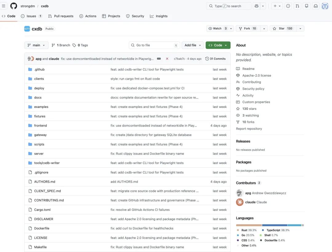
Task: Switch to the Actions tab
Action: point(88,16)
